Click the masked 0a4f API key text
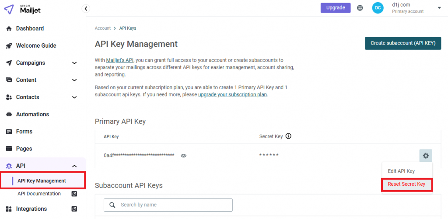The image size is (448, 219). pos(139,155)
